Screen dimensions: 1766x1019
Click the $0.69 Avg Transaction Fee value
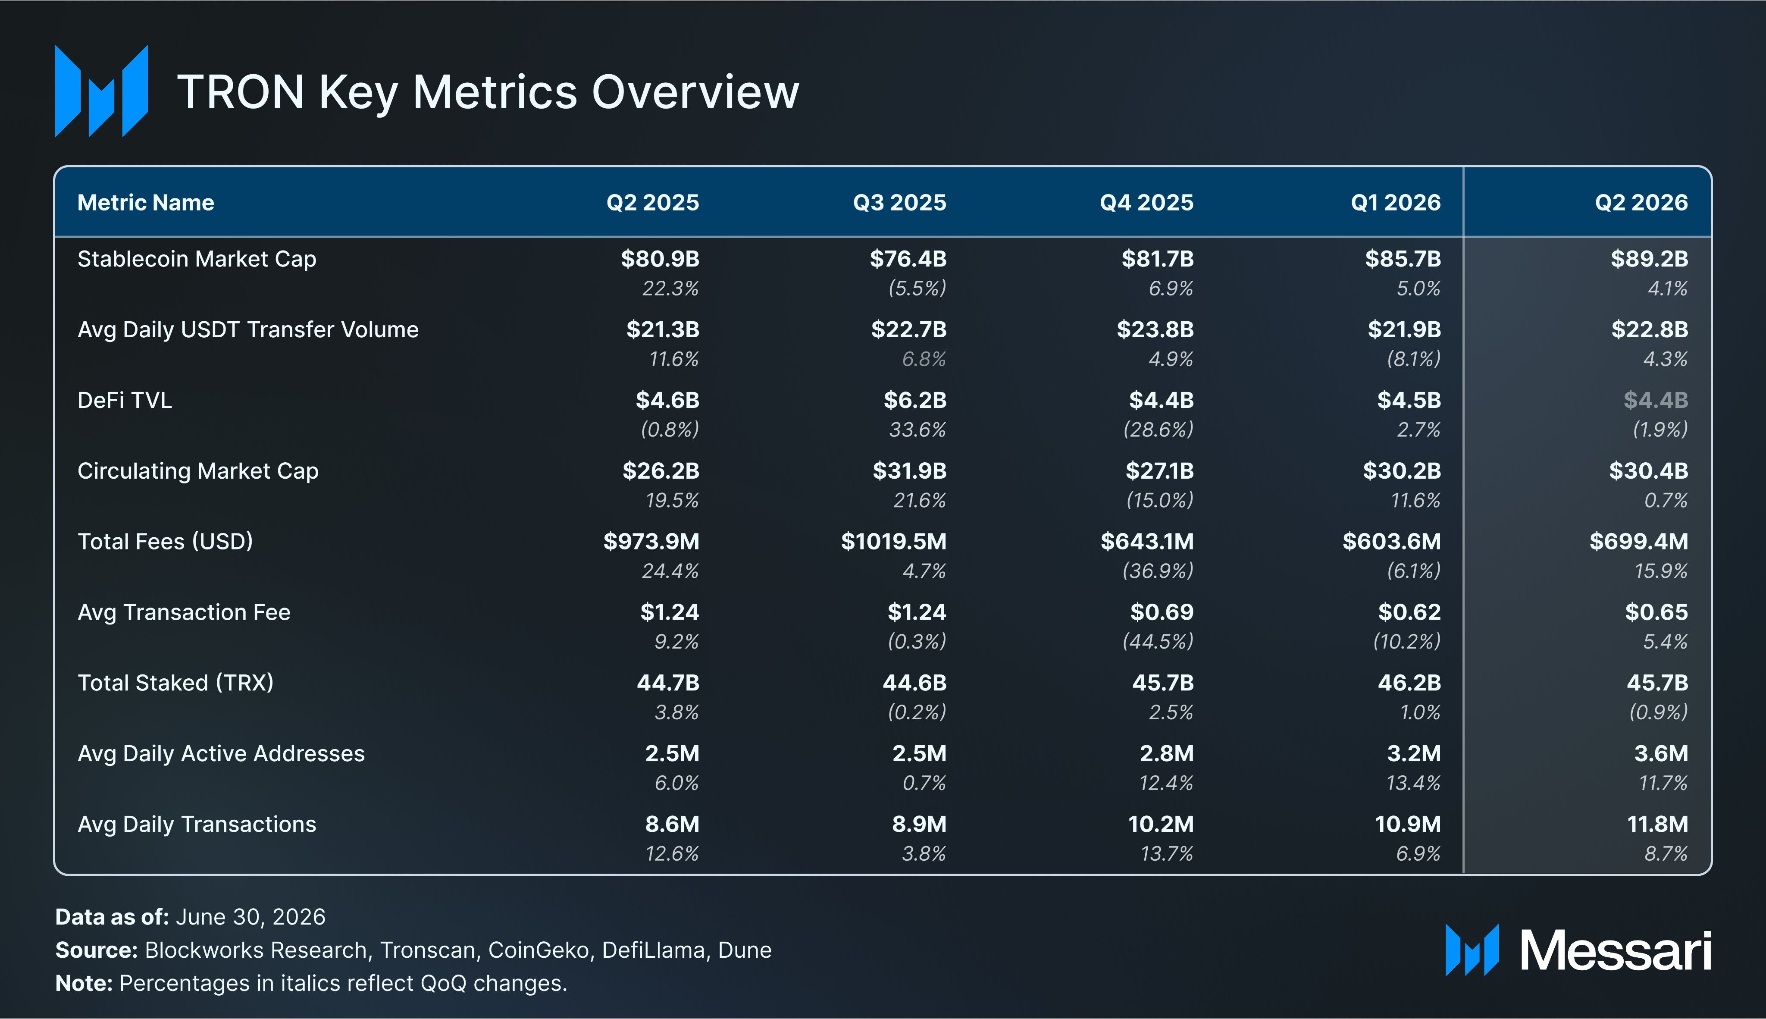1162,612
